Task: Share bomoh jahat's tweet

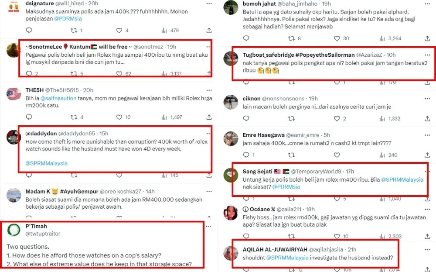Action: click(427, 38)
